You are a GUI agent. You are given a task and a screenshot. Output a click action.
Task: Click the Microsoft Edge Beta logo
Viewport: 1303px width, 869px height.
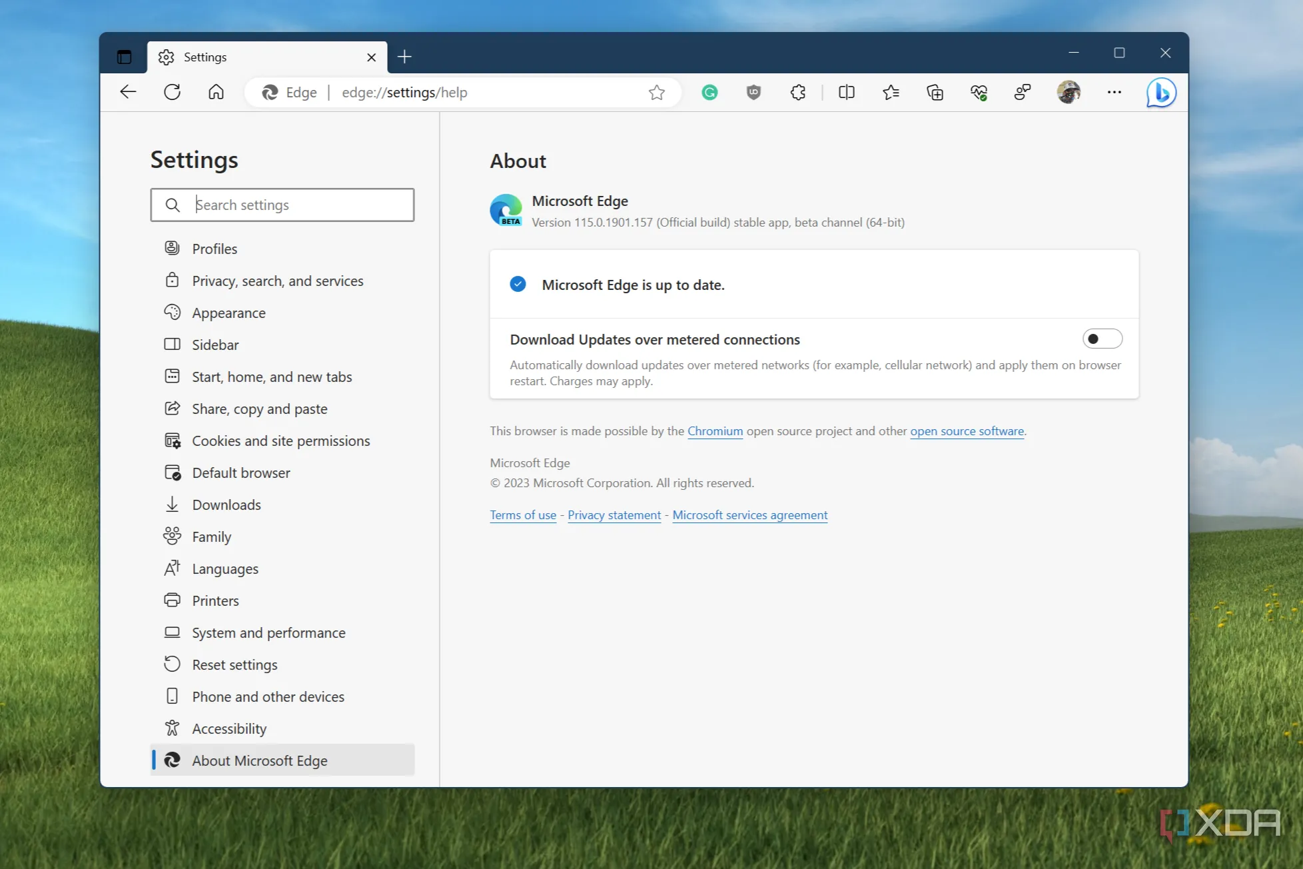coord(506,211)
